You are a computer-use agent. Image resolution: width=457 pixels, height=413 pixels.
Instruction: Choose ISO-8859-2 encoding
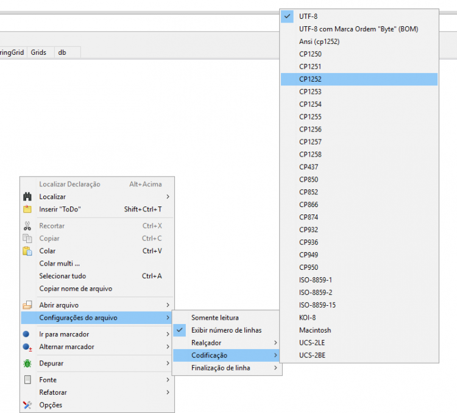coord(359,292)
